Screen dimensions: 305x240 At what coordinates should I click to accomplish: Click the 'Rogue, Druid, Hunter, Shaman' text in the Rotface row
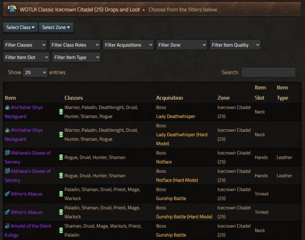click(95, 157)
